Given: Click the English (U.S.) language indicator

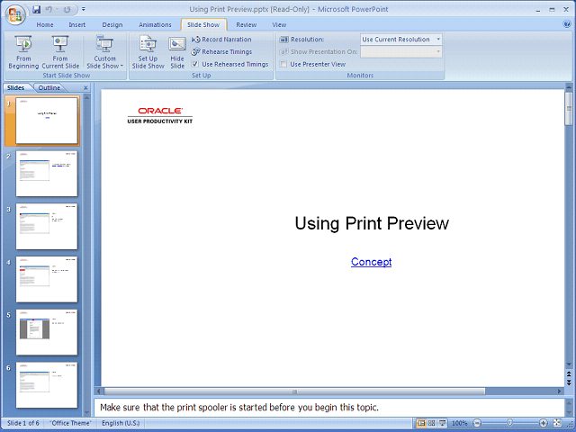Looking at the screenshot, I should 121,423.
